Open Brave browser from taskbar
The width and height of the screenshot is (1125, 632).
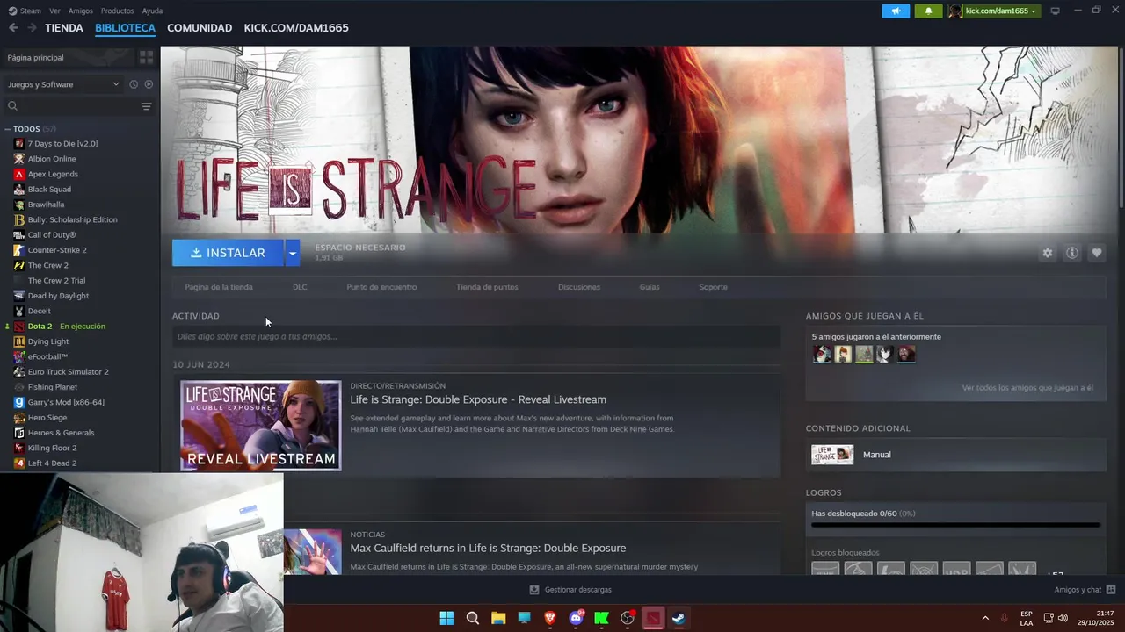(x=550, y=618)
